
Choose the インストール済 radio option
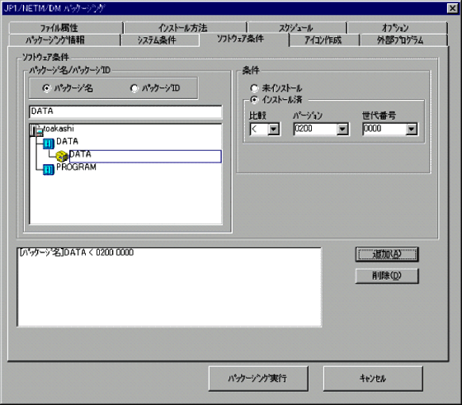(254, 100)
